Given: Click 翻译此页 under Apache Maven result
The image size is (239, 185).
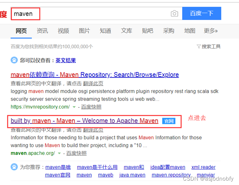Looking at the screenshot, I should tap(93, 130).
